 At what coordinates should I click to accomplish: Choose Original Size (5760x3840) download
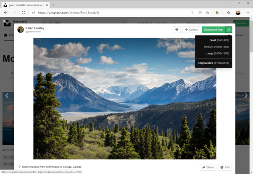pos(213,63)
